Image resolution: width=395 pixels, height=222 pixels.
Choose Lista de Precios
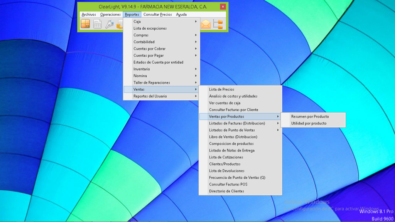point(221,89)
